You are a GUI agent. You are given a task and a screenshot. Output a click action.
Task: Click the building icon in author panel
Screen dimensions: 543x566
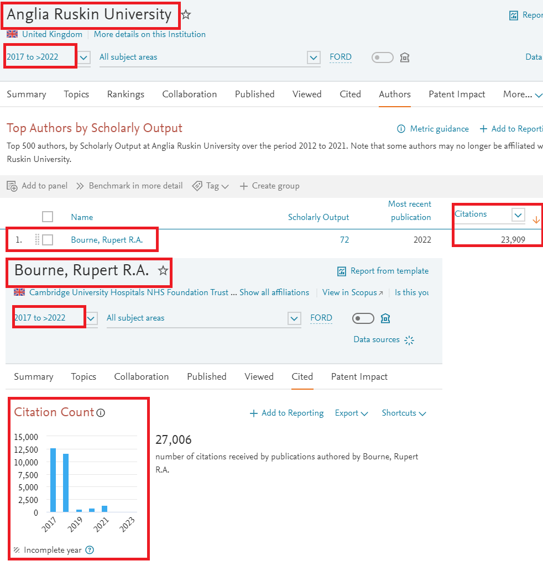click(x=385, y=318)
